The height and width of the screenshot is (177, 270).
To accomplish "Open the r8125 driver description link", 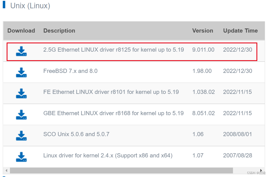I will click(x=113, y=50).
